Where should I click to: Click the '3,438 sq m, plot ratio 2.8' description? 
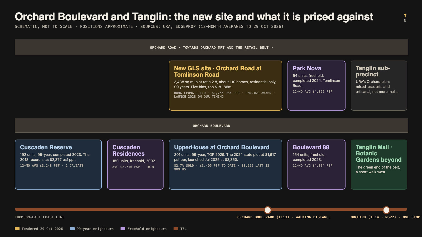(225, 85)
